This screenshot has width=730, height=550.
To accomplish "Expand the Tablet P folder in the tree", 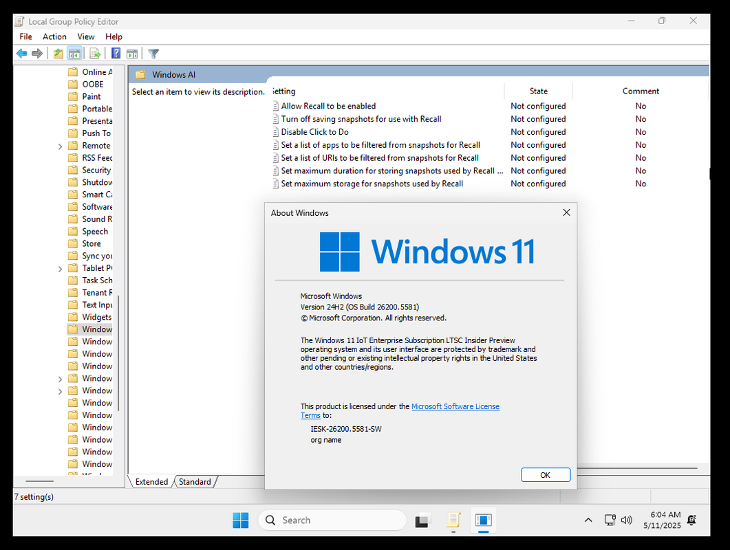I will (x=60, y=269).
